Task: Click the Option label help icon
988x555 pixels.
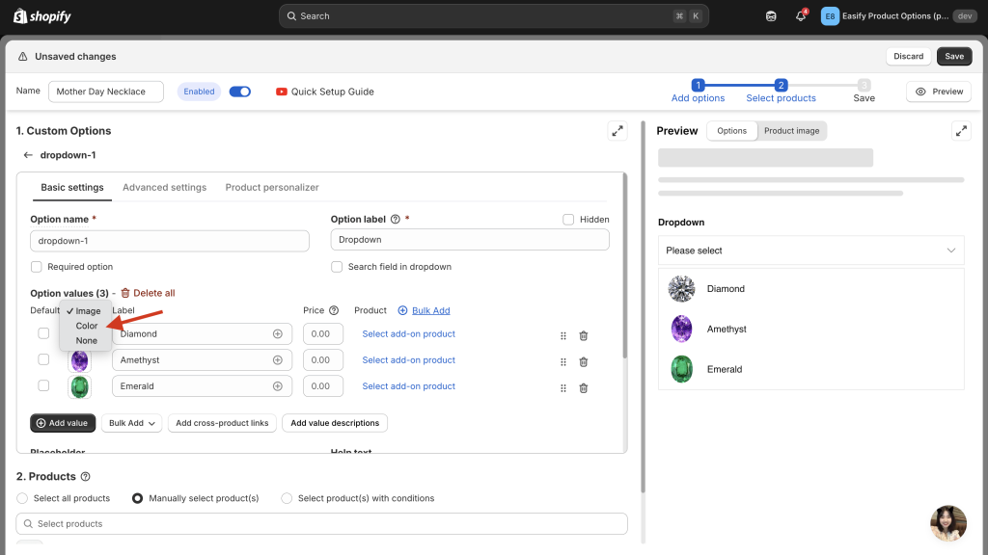Action: (x=396, y=220)
